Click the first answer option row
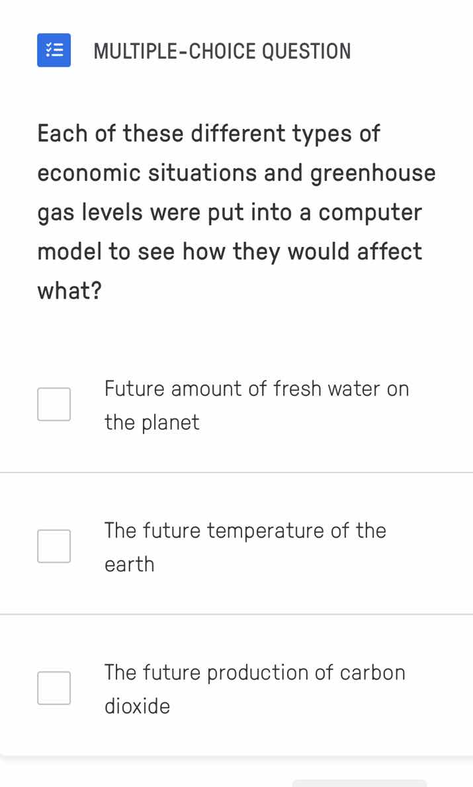This screenshot has height=787, width=473. 236,404
